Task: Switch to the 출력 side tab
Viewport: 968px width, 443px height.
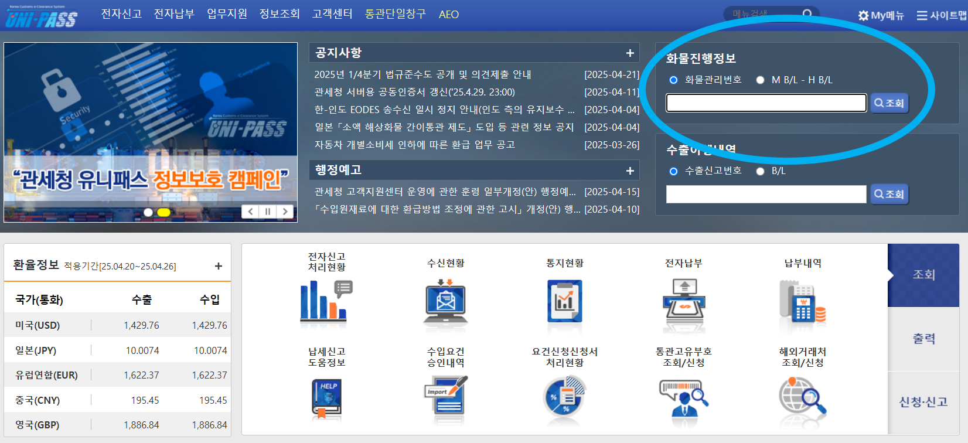Action: point(923,339)
